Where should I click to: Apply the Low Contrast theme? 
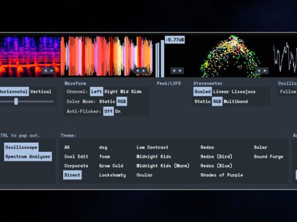pos(152,147)
